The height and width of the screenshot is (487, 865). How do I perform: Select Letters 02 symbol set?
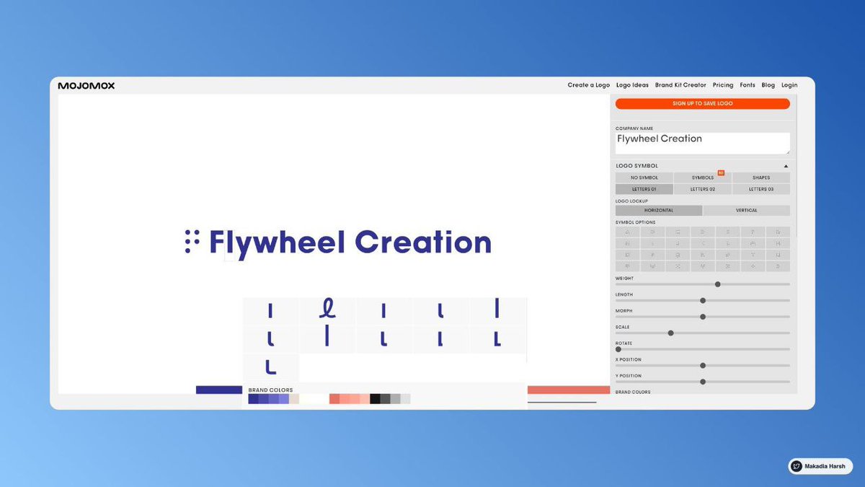tap(703, 189)
